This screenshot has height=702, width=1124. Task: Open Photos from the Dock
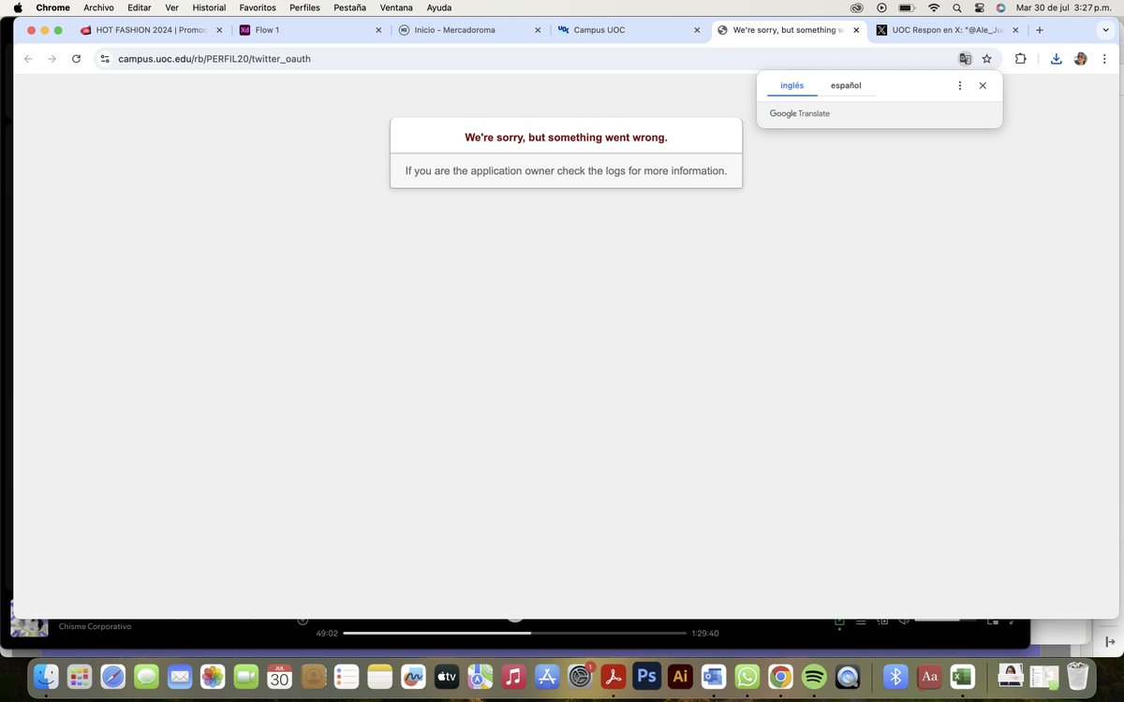pyautogui.click(x=213, y=676)
